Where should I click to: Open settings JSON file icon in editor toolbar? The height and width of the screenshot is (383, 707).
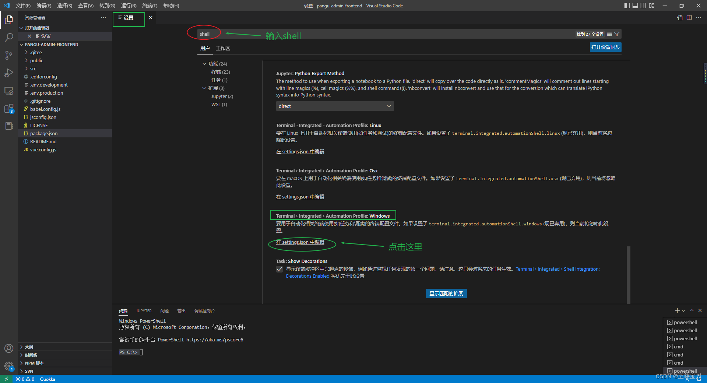(x=680, y=18)
